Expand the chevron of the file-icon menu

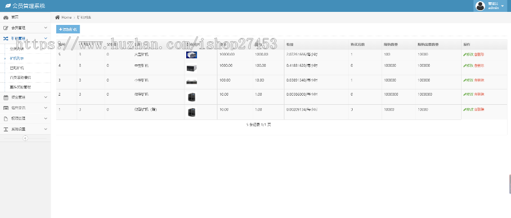click(45, 118)
